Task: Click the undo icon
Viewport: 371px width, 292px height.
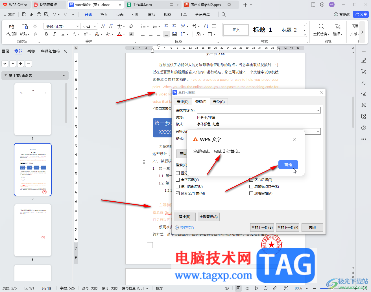Action: click(54, 14)
